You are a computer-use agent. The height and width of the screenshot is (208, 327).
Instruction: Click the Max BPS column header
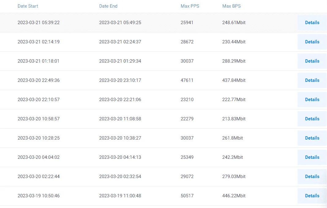231,6
